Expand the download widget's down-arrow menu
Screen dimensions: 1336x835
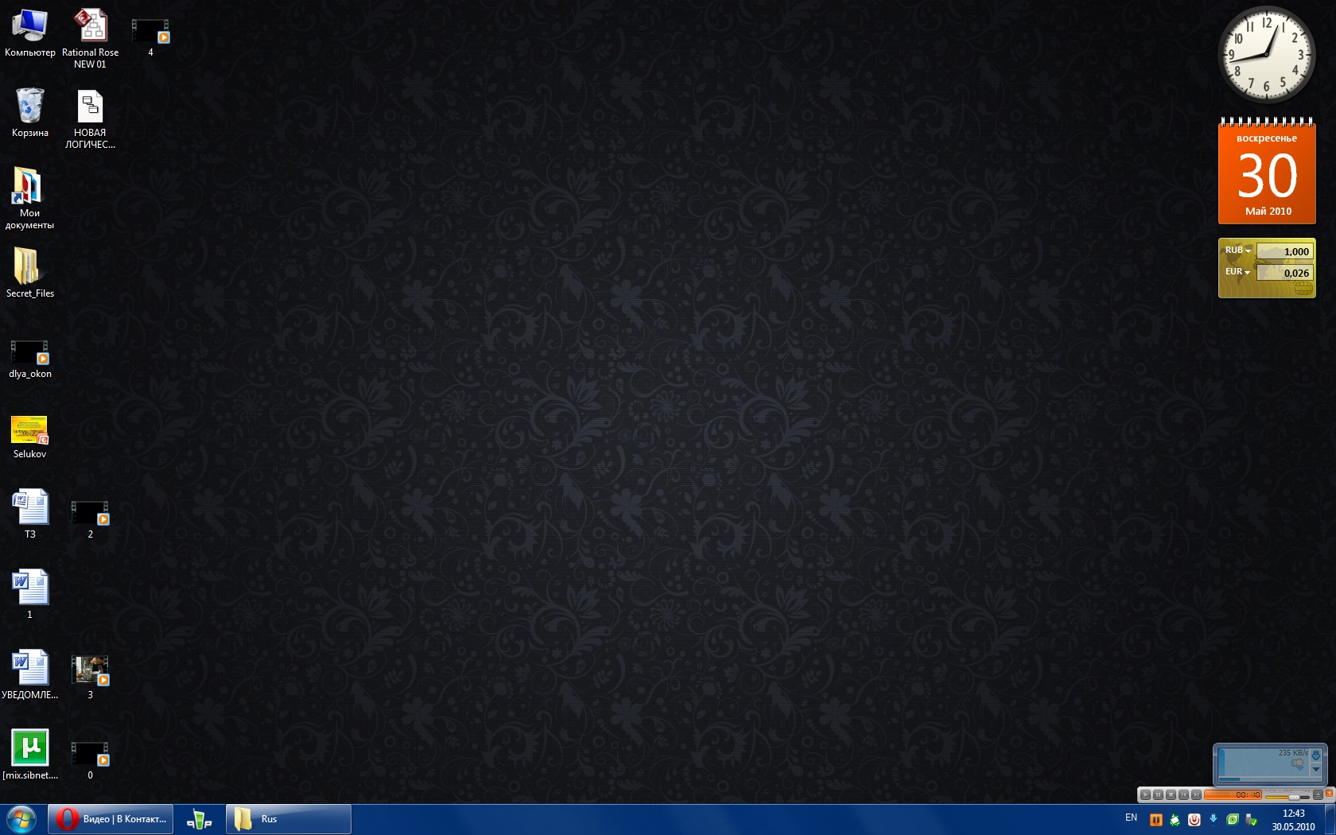pyautogui.click(x=1315, y=770)
